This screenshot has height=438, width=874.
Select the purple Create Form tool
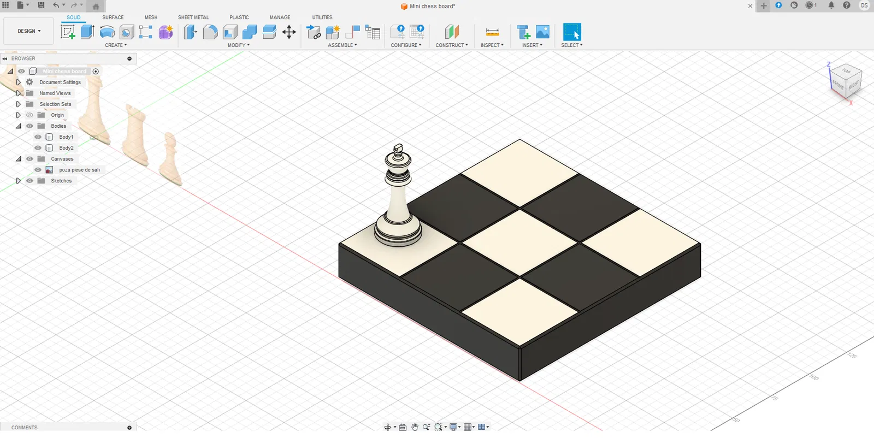pos(166,32)
